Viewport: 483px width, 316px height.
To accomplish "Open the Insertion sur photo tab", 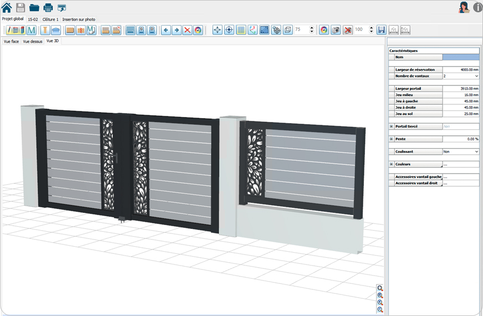I will coord(79,19).
